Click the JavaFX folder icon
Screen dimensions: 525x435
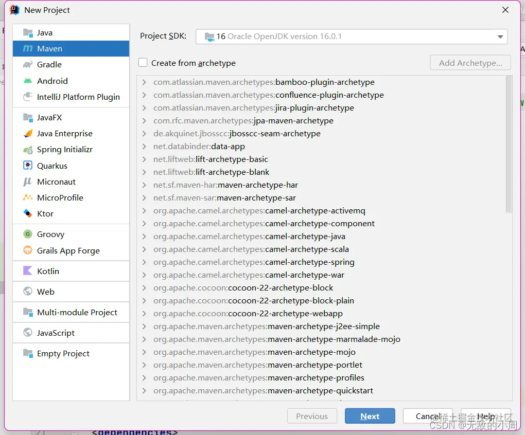point(28,117)
